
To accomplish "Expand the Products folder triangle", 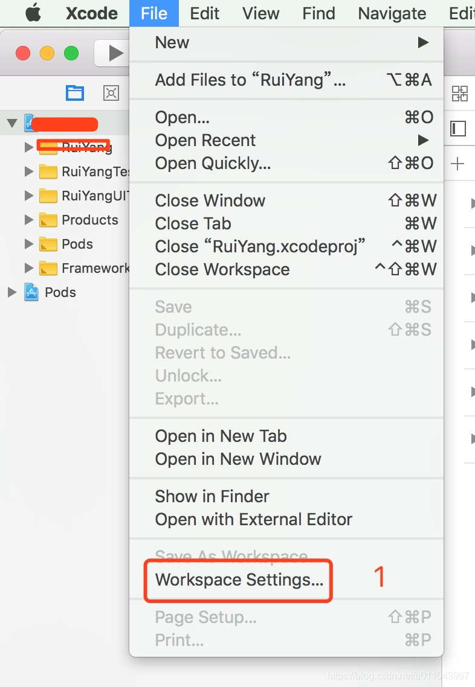I will 29,220.
